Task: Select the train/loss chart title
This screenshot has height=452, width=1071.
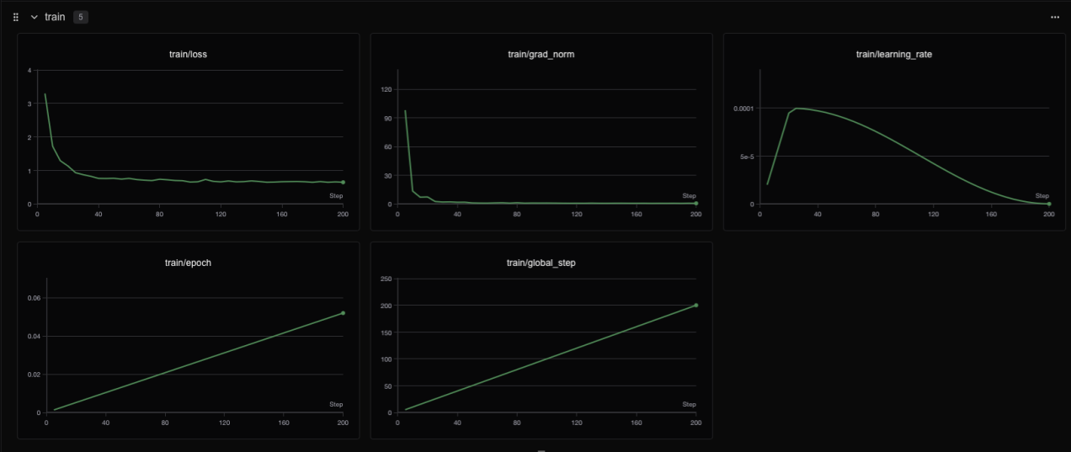Action: 188,54
